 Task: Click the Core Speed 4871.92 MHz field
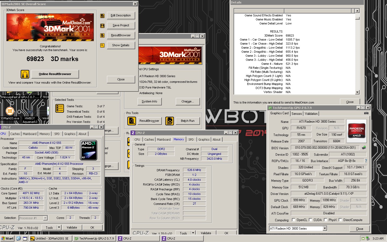[31, 193]
